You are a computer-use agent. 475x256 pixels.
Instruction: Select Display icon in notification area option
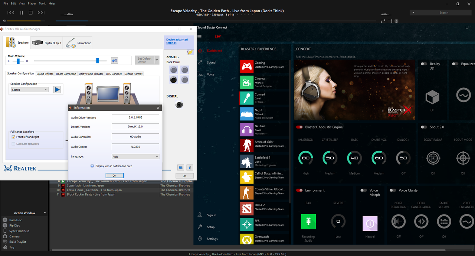click(x=92, y=166)
